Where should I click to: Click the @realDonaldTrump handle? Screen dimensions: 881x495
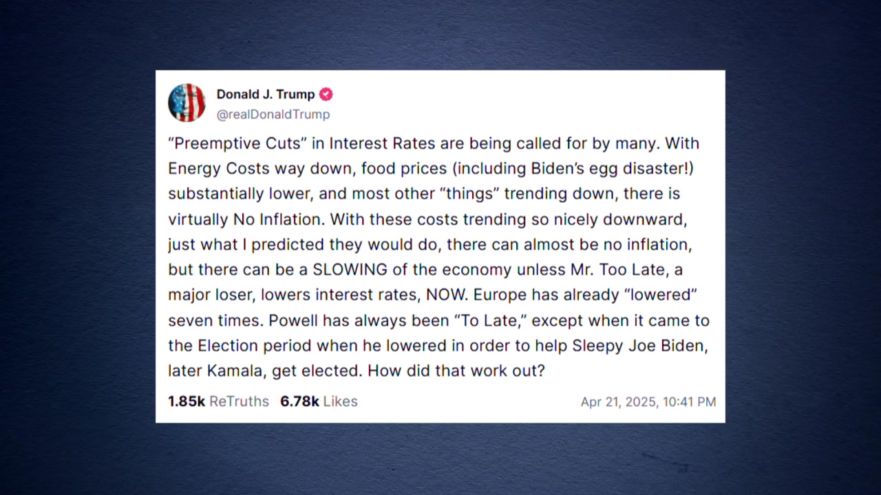pyautogui.click(x=273, y=114)
